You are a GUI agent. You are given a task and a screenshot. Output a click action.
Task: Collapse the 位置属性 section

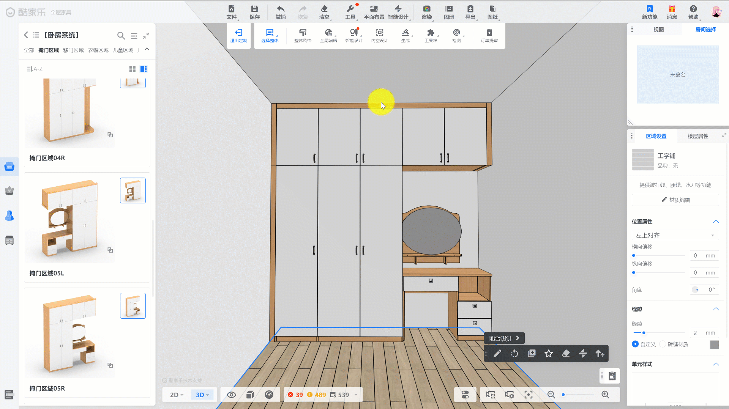tap(716, 222)
